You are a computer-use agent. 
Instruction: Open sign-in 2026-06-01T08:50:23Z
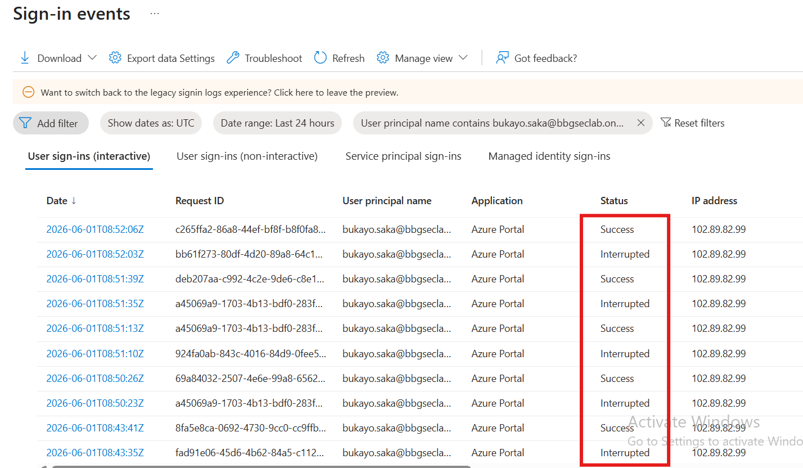click(x=95, y=403)
